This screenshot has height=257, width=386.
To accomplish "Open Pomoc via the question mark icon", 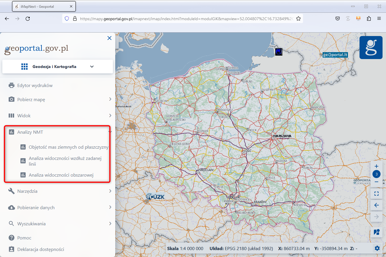I will tap(12, 237).
